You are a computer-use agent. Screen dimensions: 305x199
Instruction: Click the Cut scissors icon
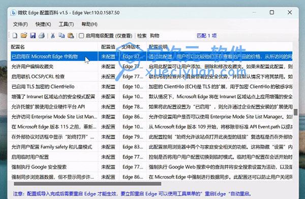tap(53, 36)
